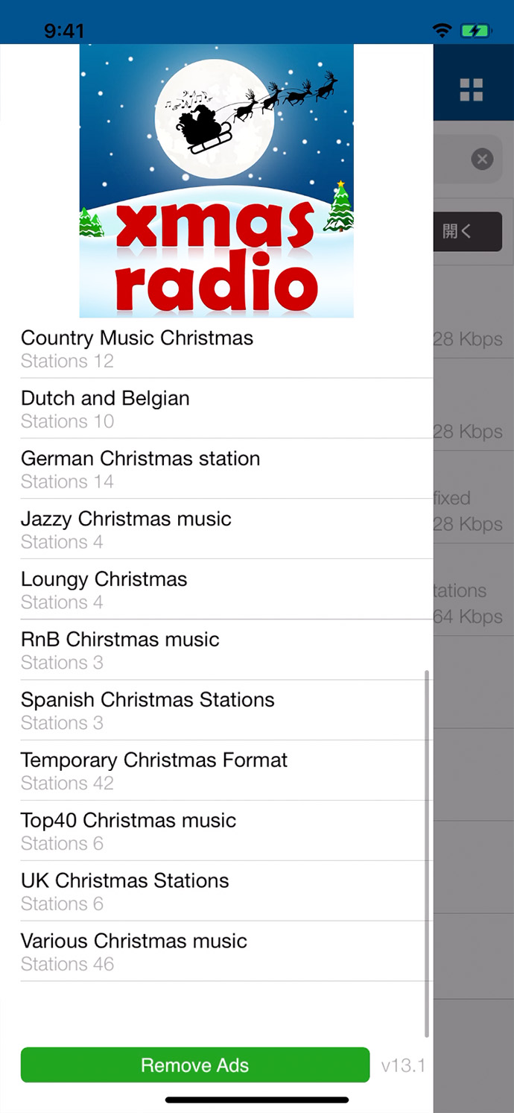The image size is (514, 1113).
Task: Click the category list scrollbar
Action: (x=427, y=852)
